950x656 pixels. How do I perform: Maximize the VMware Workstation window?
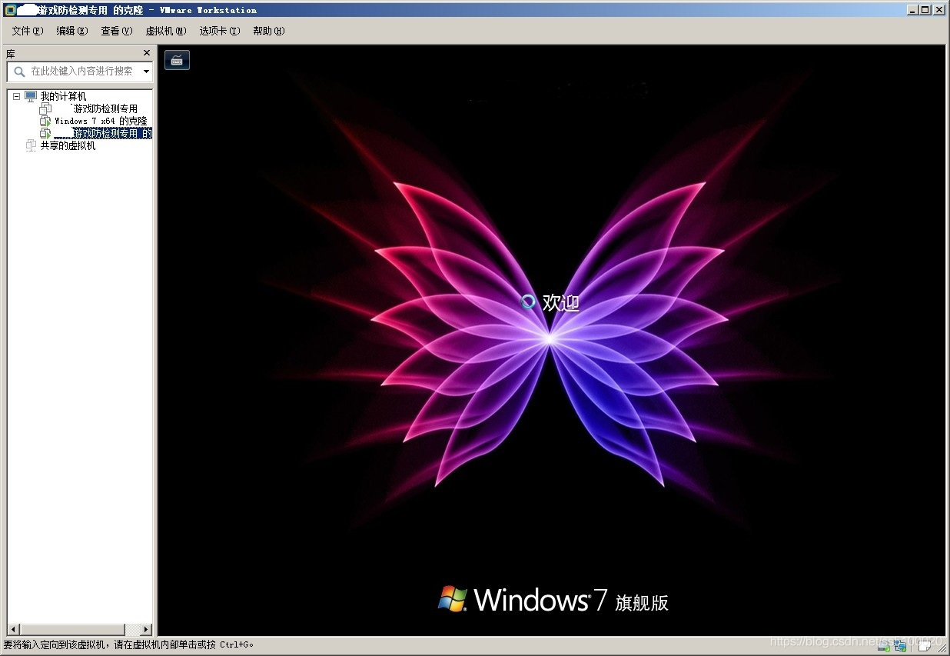tap(924, 10)
